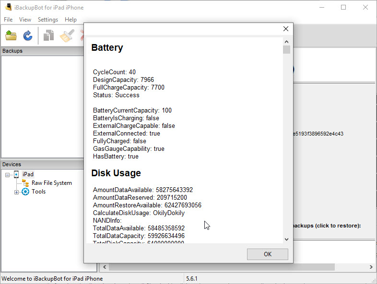Click TotalDataAvailable: 58485358592 line
The height and width of the screenshot is (284, 377).
click(x=139, y=228)
